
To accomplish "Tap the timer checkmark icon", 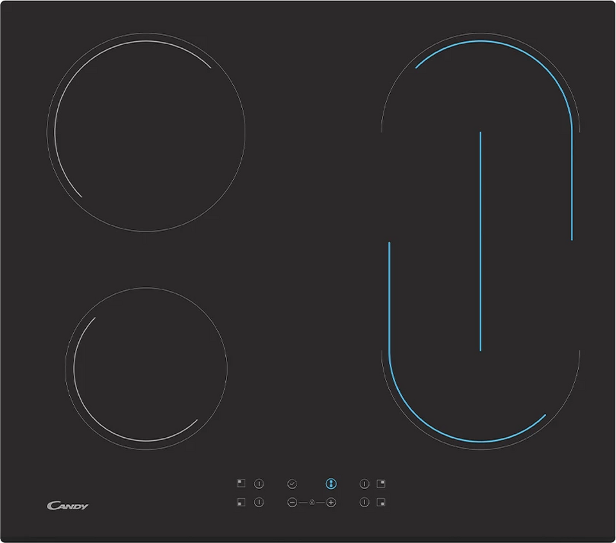I will point(292,483).
